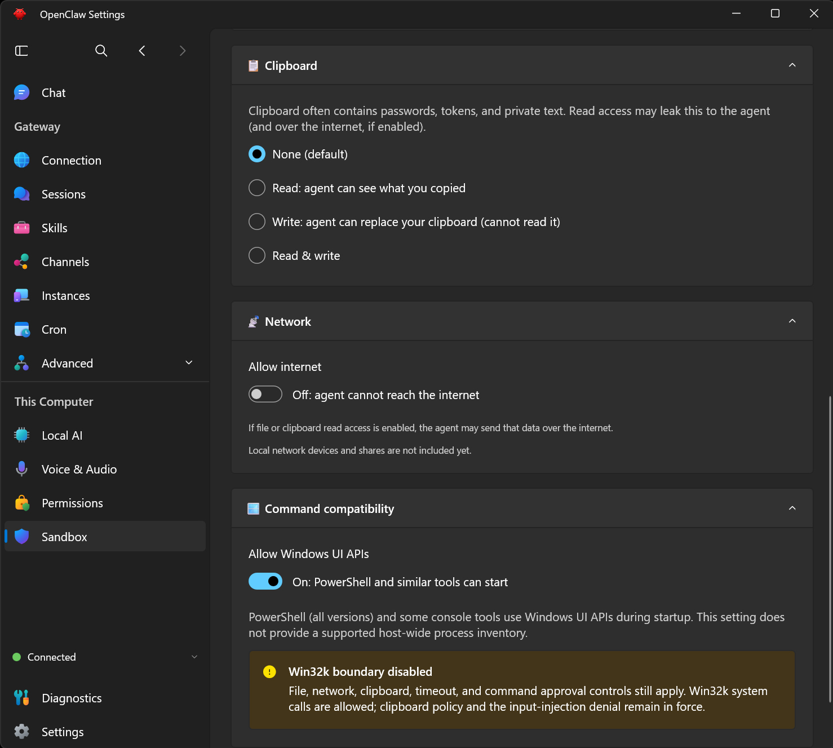This screenshot has height=748, width=833.
Task: Click the Local AI chip icon
Action: [22, 435]
